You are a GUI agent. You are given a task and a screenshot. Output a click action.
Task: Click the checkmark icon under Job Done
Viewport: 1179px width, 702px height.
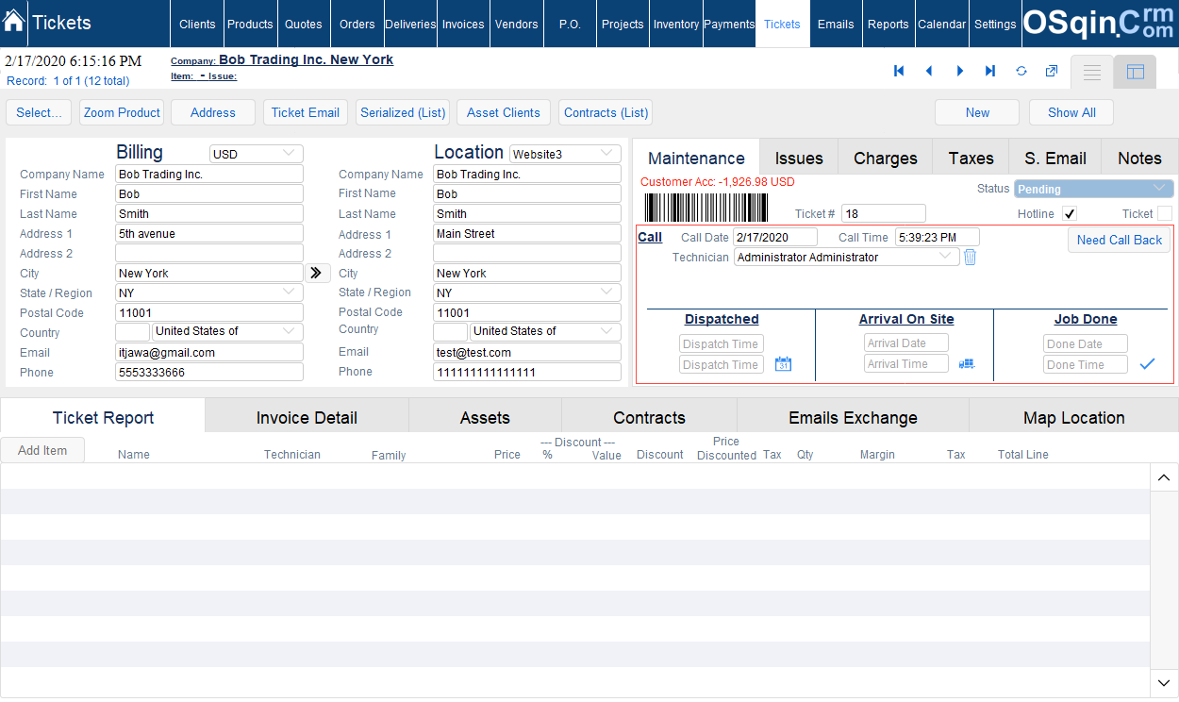1147,363
